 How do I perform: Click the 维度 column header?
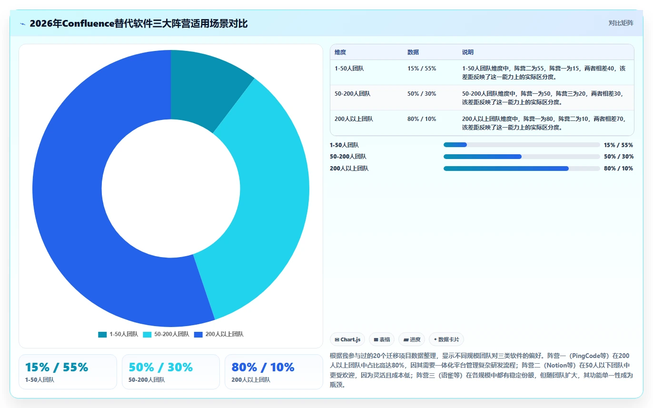340,52
